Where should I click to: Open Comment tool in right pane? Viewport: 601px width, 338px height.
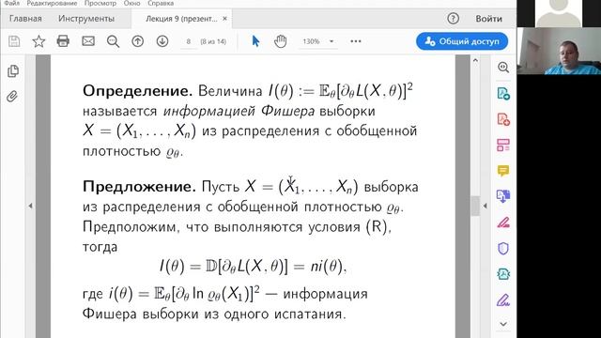pyautogui.click(x=503, y=171)
